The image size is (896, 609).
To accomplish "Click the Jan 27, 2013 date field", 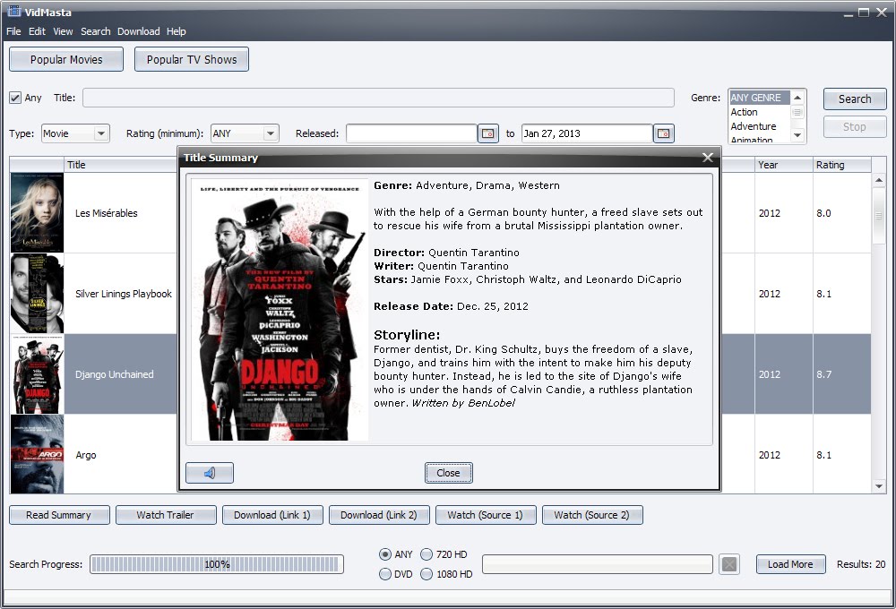I will coord(587,133).
